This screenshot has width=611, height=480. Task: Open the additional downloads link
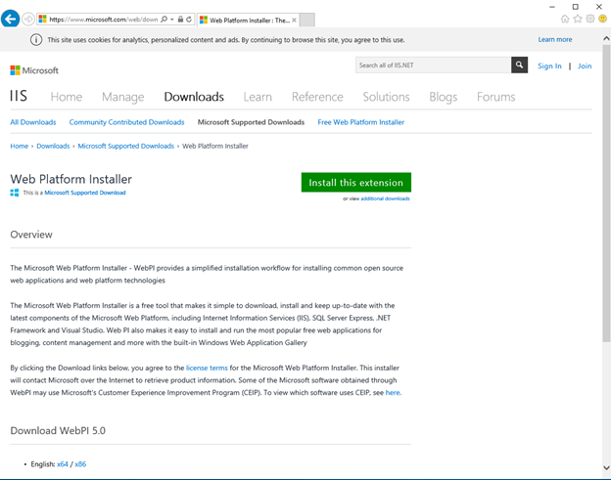pos(385,198)
